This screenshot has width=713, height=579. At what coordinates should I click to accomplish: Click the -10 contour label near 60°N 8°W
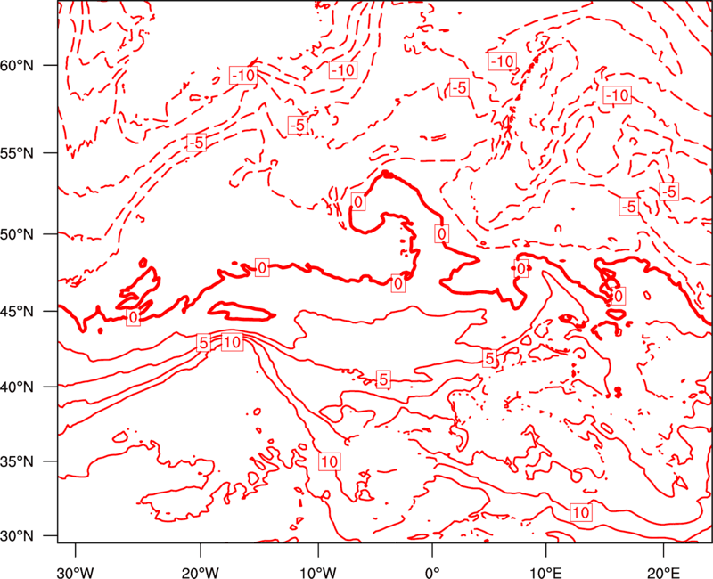coord(343,70)
